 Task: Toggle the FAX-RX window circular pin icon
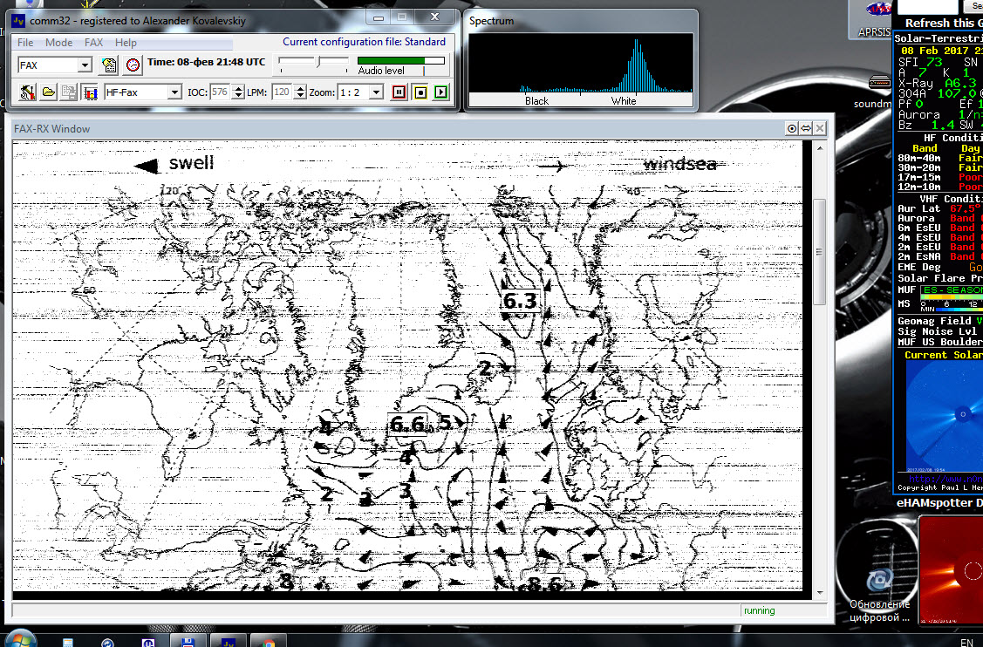(792, 128)
